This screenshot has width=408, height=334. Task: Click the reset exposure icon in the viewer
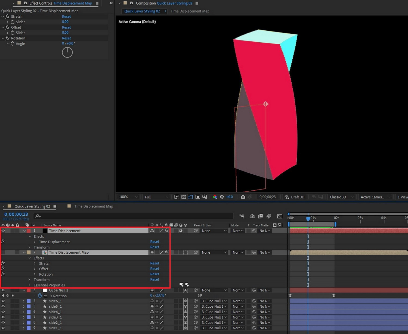pos(222,197)
